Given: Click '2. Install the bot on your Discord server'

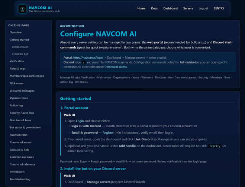Looking at the screenshot, I should point(93,169).
